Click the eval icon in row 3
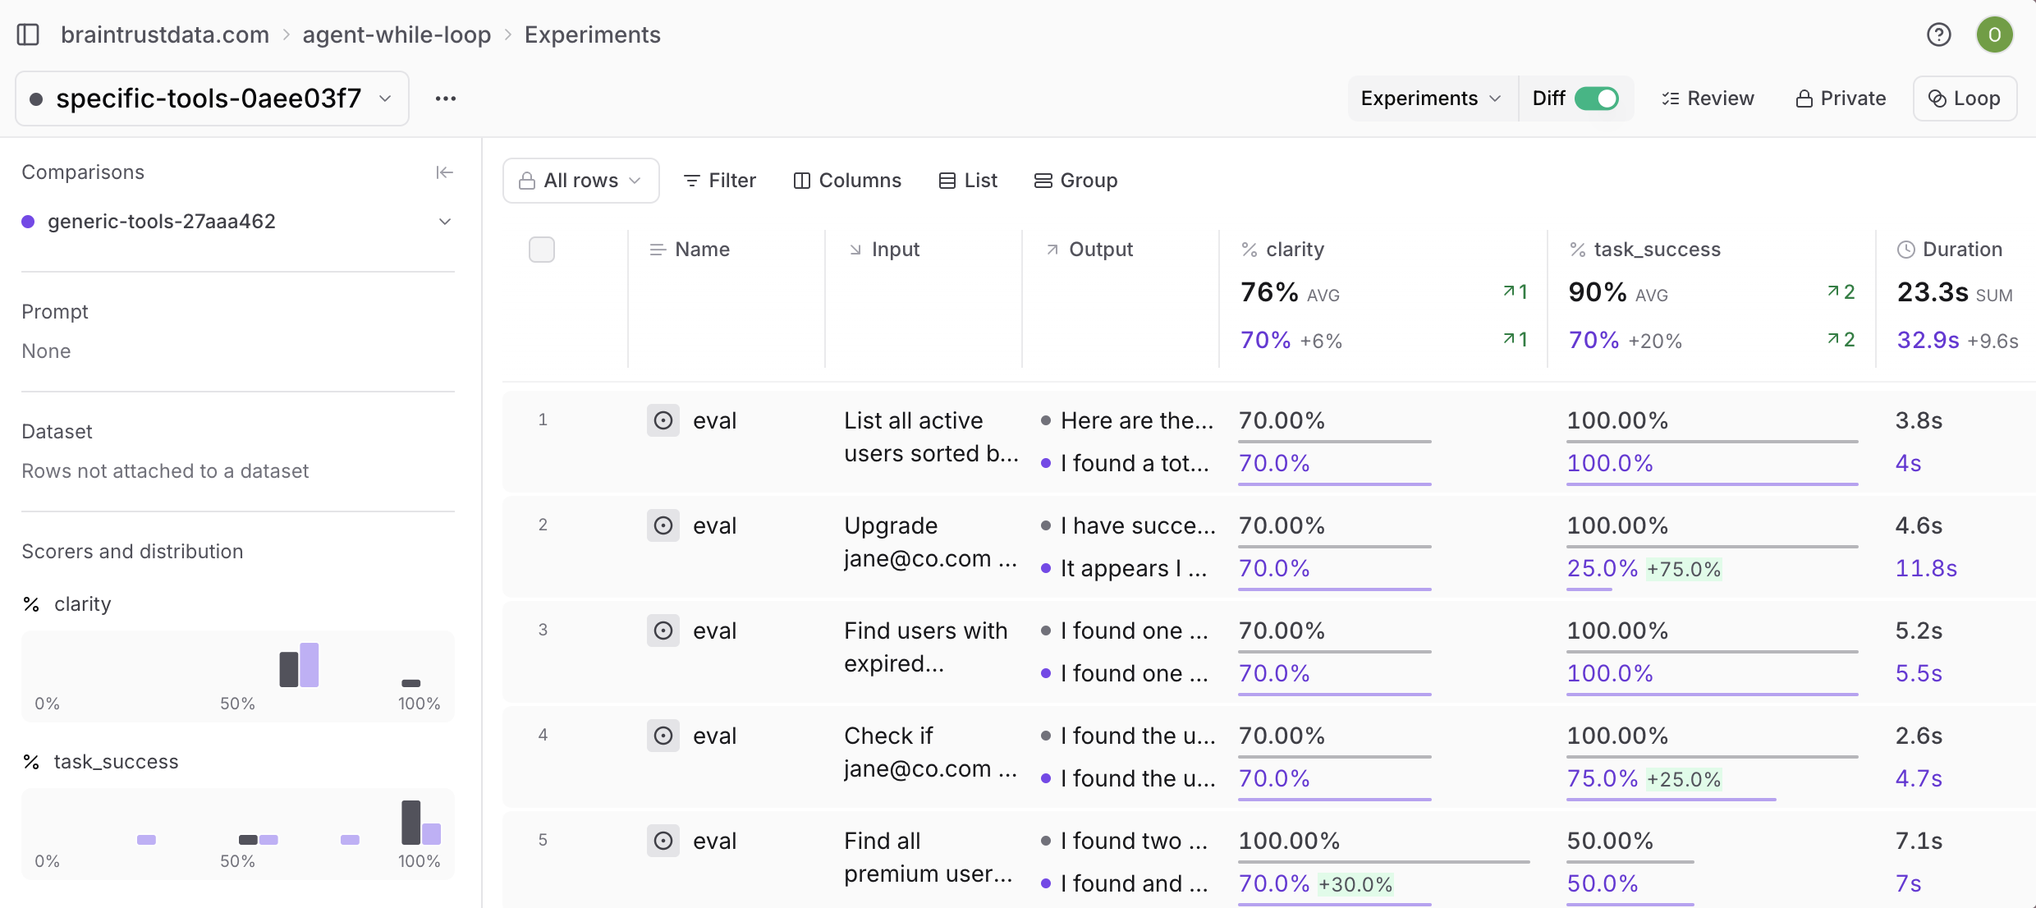The width and height of the screenshot is (2036, 908). click(x=663, y=631)
